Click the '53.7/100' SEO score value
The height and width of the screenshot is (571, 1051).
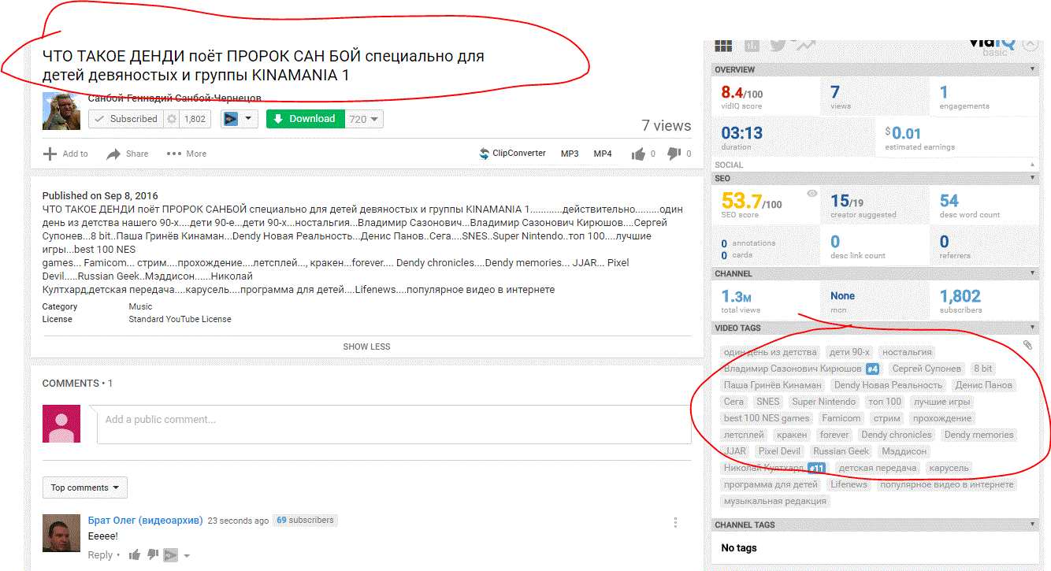click(752, 202)
